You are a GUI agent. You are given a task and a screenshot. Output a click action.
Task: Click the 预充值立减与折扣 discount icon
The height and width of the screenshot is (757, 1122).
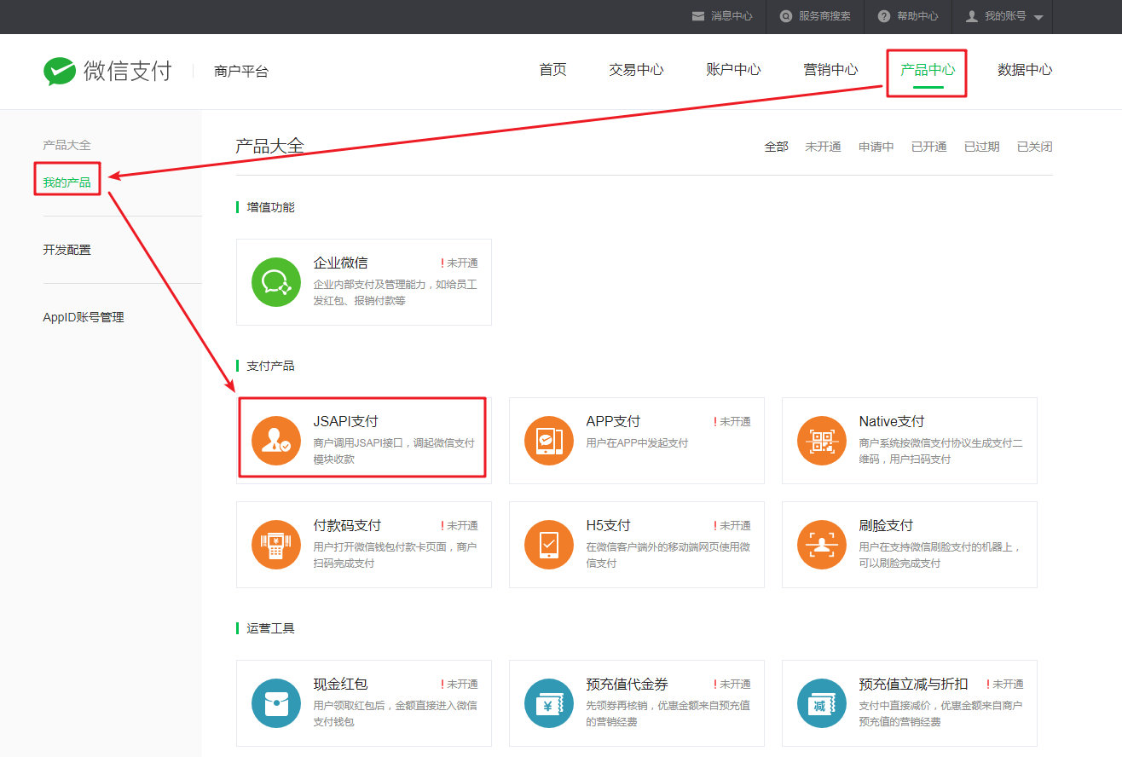pyautogui.click(x=822, y=702)
